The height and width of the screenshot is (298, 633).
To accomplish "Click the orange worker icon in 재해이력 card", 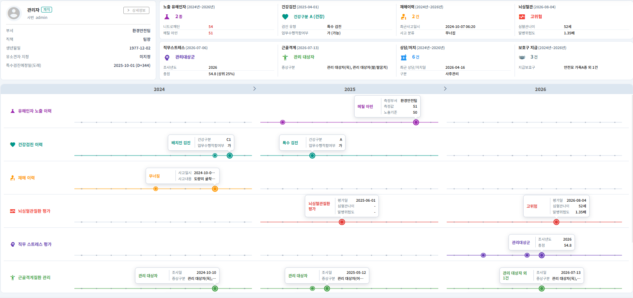I will pos(404,17).
